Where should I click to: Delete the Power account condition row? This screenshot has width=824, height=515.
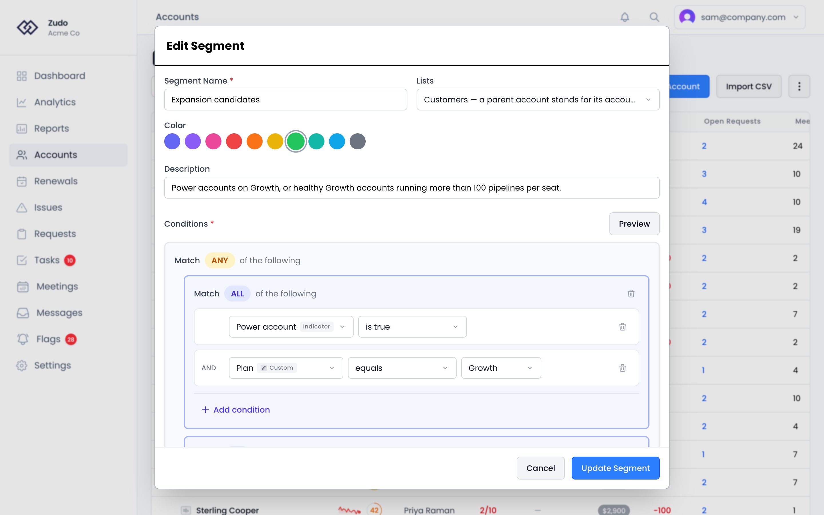click(622, 327)
